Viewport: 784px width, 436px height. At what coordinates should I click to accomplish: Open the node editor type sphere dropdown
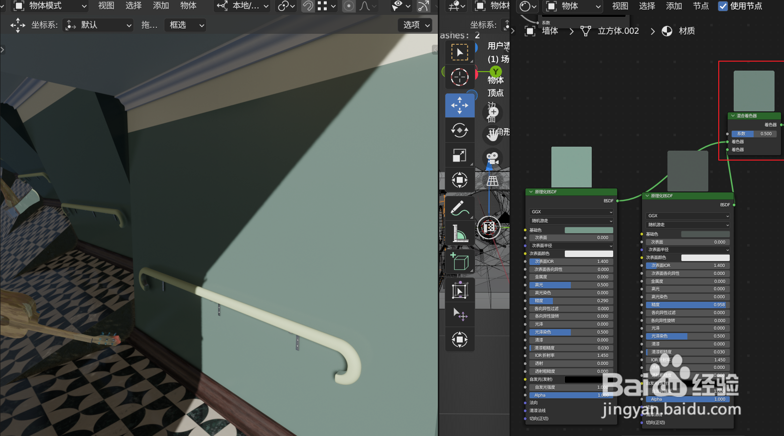[528, 6]
